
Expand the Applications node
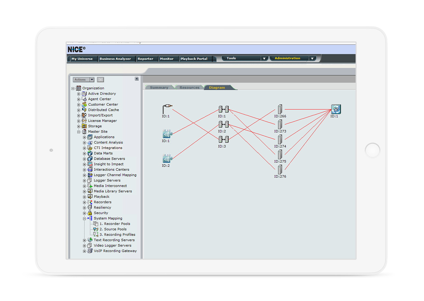click(84, 137)
